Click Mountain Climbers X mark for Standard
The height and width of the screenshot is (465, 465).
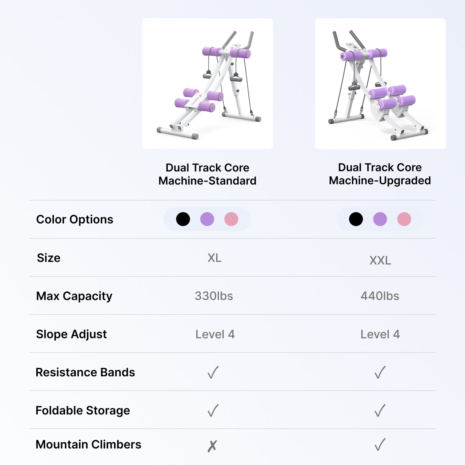[212, 446]
